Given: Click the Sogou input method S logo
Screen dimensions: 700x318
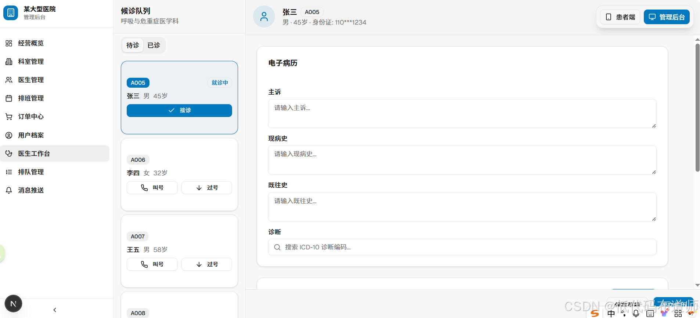Looking at the screenshot, I should pos(595,314).
